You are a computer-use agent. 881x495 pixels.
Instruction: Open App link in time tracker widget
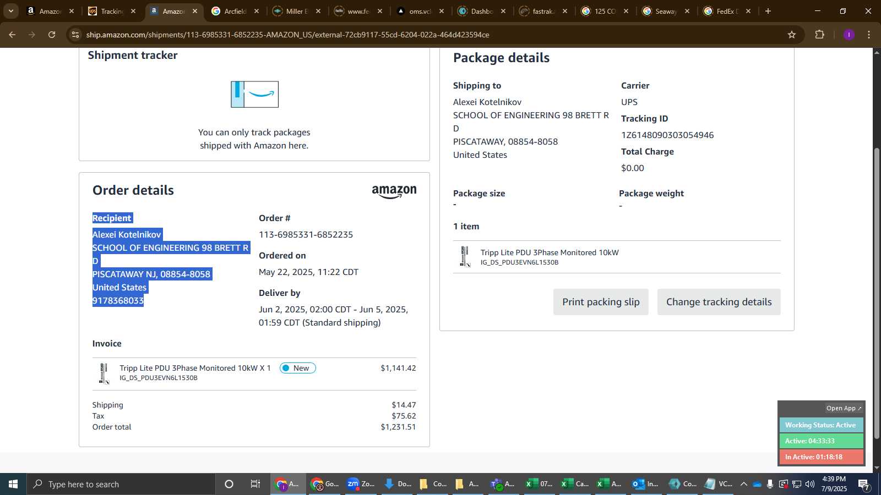pyautogui.click(x=844, y=408)
